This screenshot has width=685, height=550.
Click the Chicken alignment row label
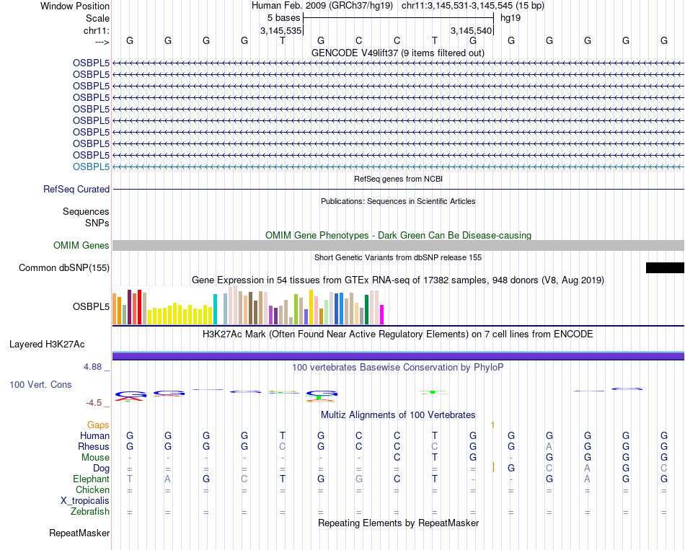[92, 489]
